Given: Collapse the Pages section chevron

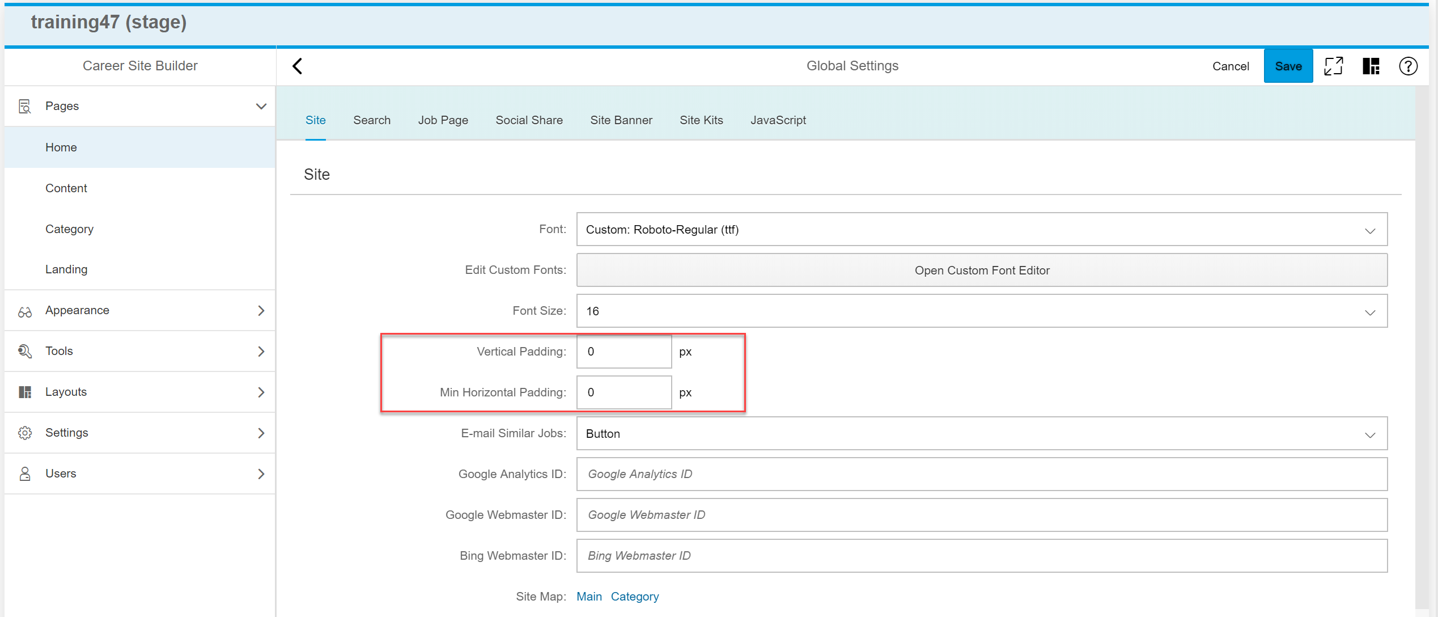Looking at the screenshot, I should pyautogui.click(x=261, y=106).
